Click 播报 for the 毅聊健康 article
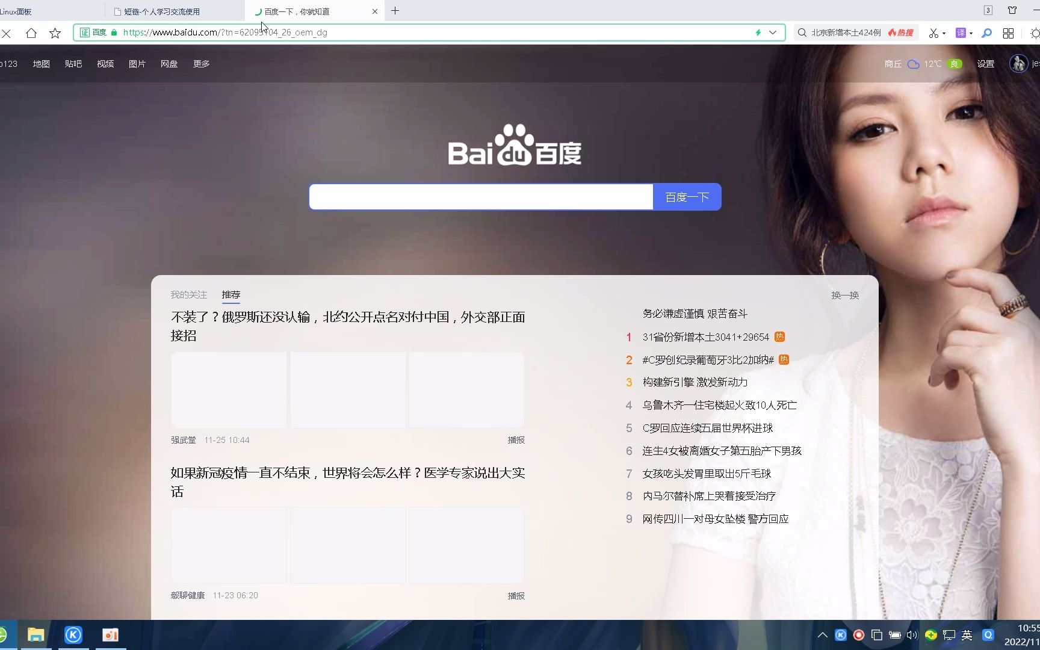Screen dimensions: 1040x650 [x=516, y=596]
